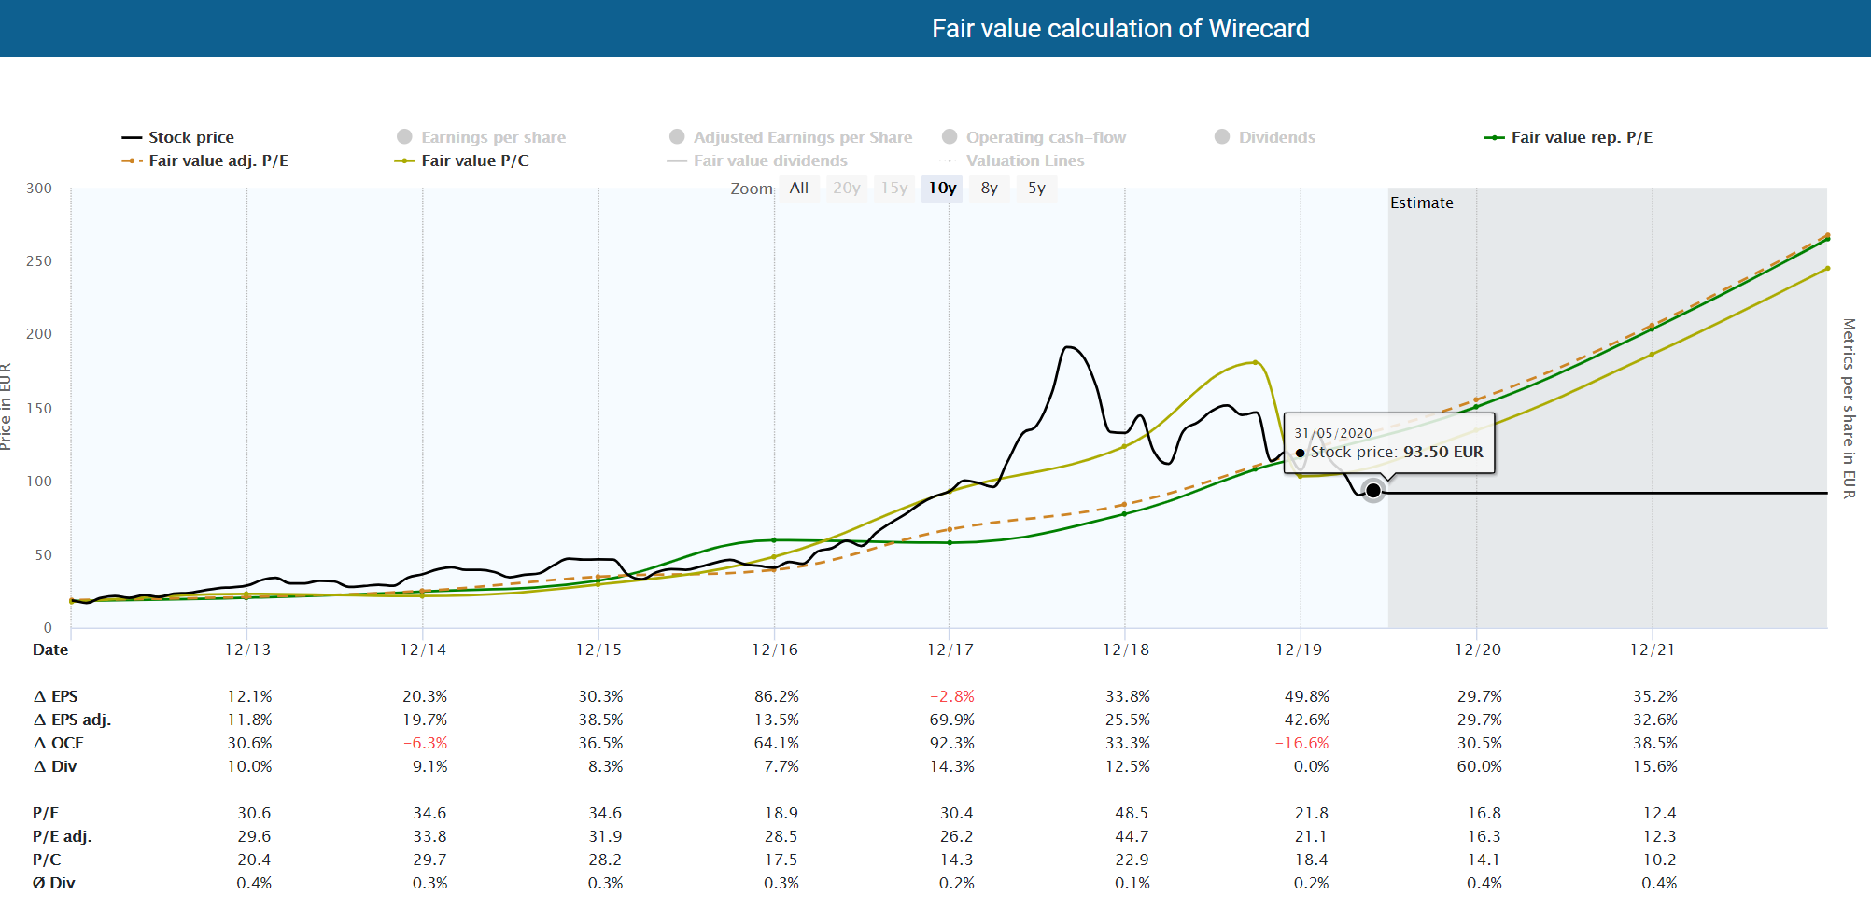Select the 15y zoom option
The height and width of the screenshot is (909, 1871).
pos(893,188)
